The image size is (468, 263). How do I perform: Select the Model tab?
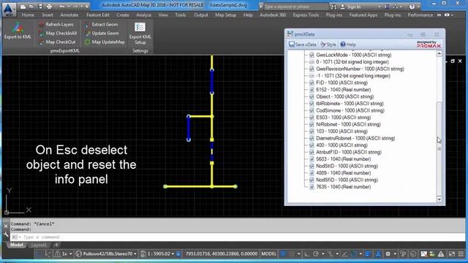(x=17, y=245)
